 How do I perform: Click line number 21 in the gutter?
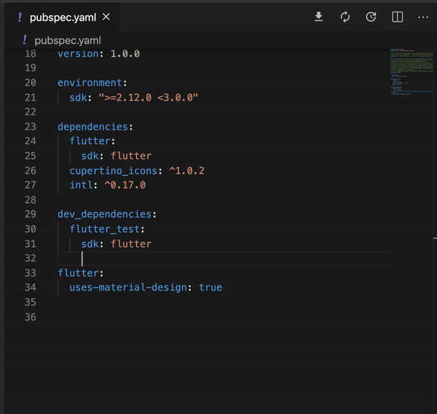[30, 97]
